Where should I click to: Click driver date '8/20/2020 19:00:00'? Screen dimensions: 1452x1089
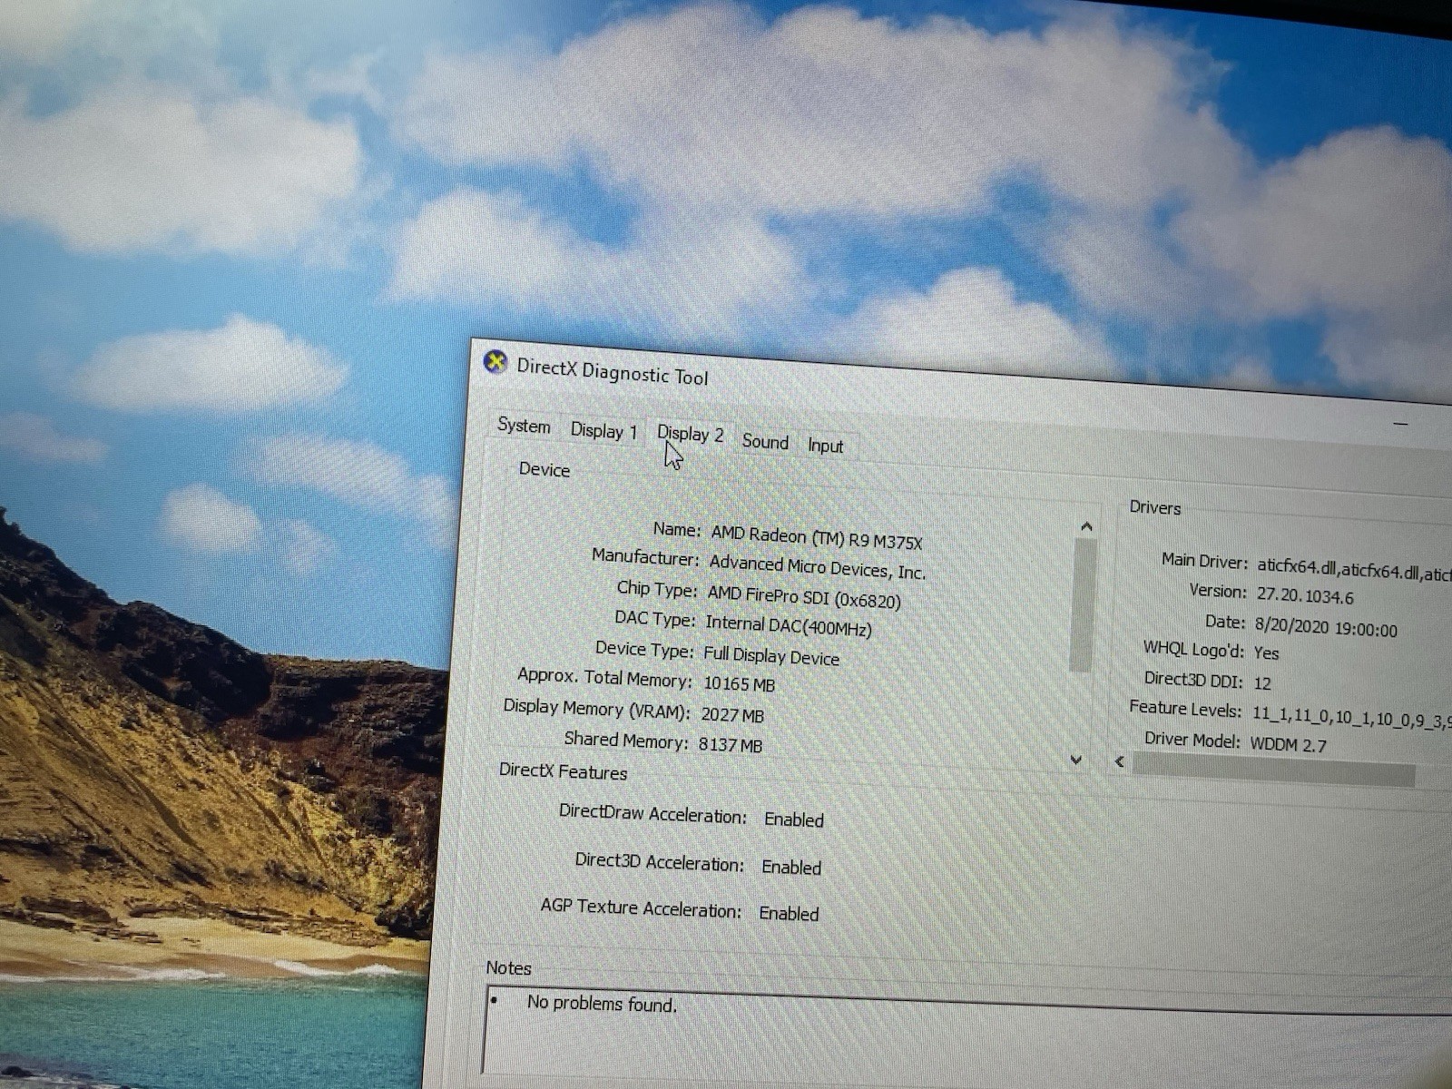click(x=1326, y=628)
